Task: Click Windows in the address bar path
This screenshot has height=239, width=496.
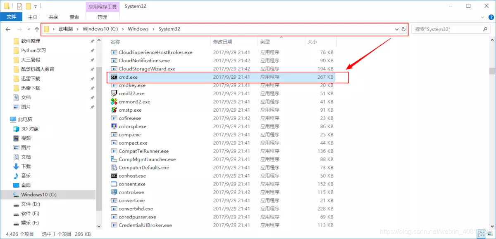Action: [x=138, y=29]
